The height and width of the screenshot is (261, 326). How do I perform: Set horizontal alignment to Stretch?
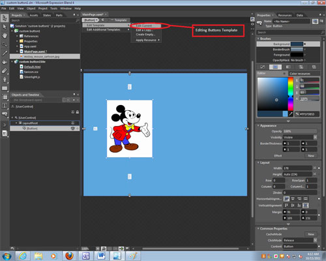coord(306,199)
